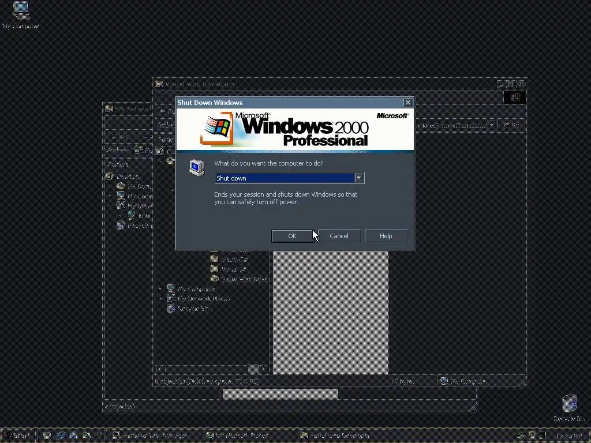Click left arrow of the folder pane scrollbar
Image resolution: width=591 pixels, height=443 pixels.
click(159, 369)
